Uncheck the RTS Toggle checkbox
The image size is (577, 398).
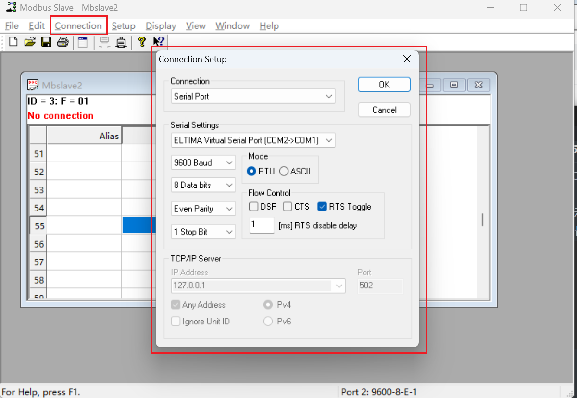click(322, 207)
